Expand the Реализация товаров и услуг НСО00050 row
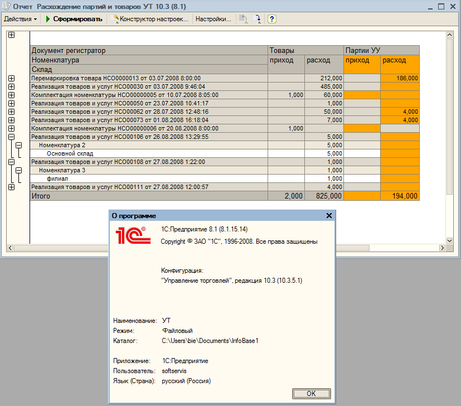The height and width of the screenshot is (406, 461). (12, 104)
